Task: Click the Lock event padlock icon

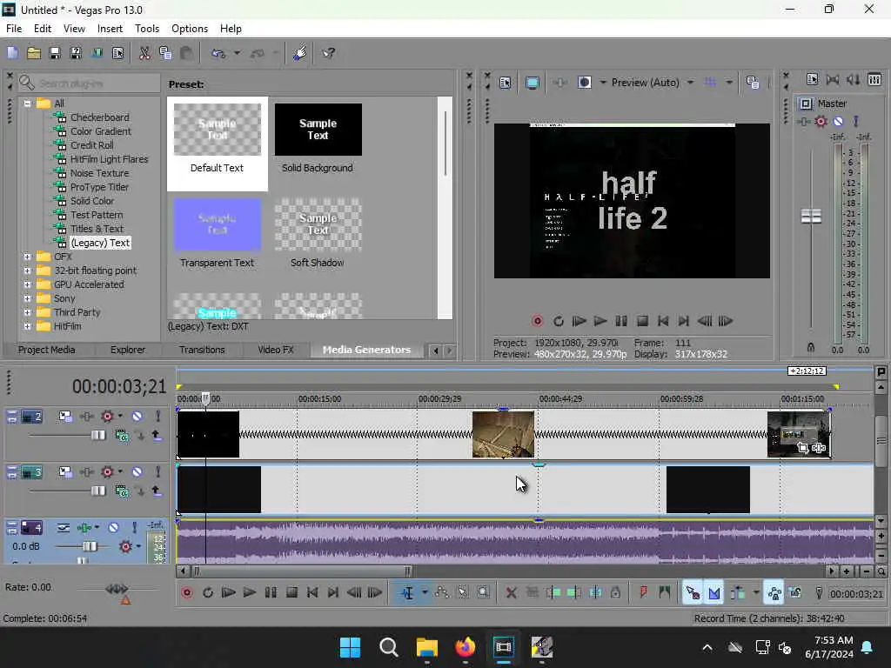Action: point(615,593)
